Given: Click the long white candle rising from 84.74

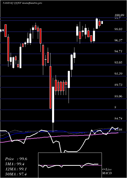Looking at the screenshot, I should [x=53, y=105].
